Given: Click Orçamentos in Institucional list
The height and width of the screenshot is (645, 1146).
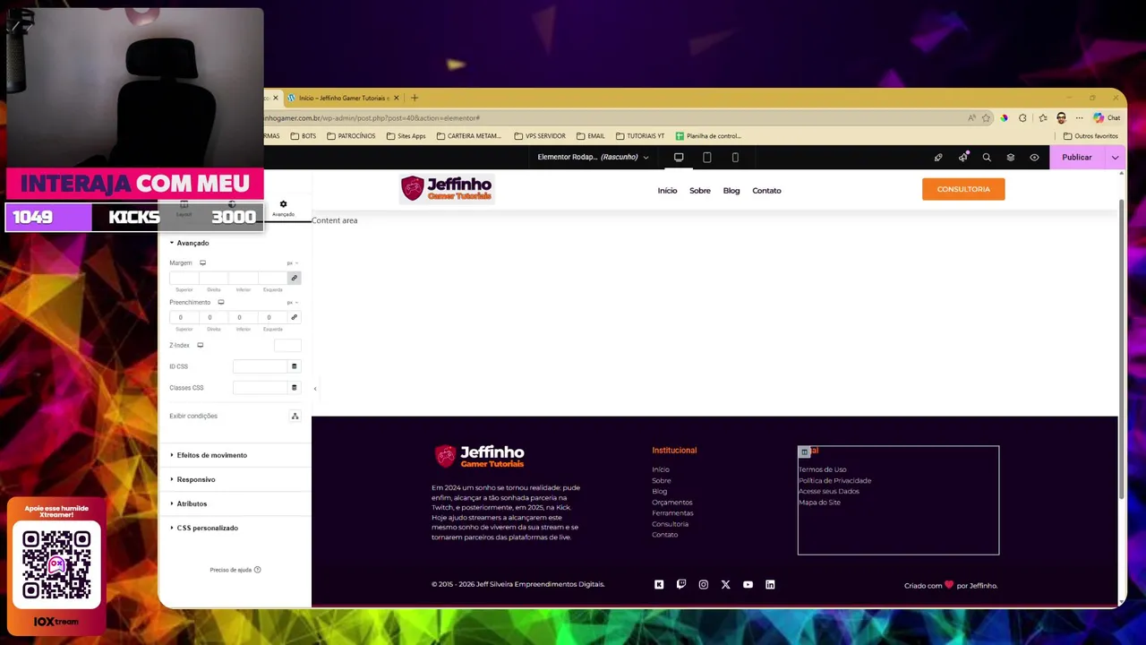Looking at the screenshot, I should click(x=671, y=503).
